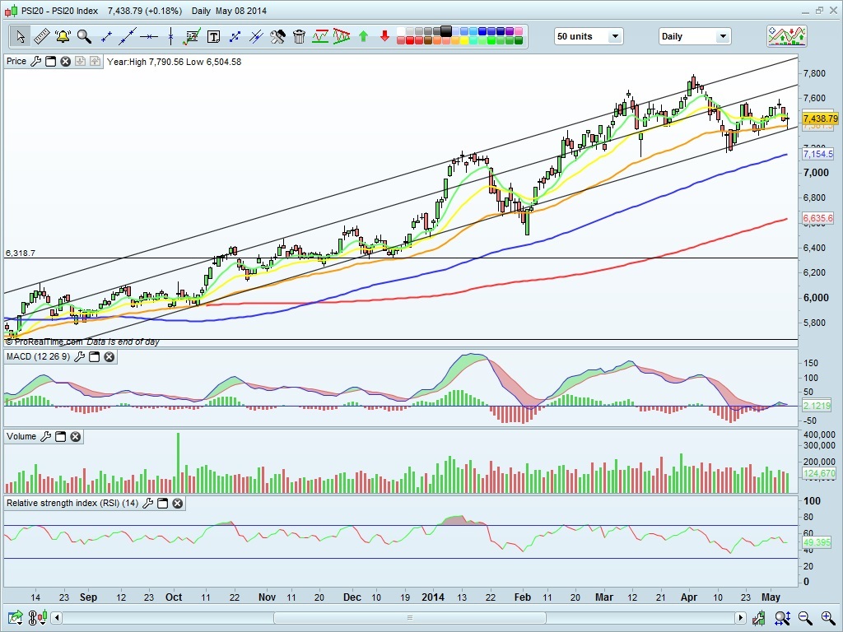Open the indicators and trading systems icon

(x=786, y=36)
